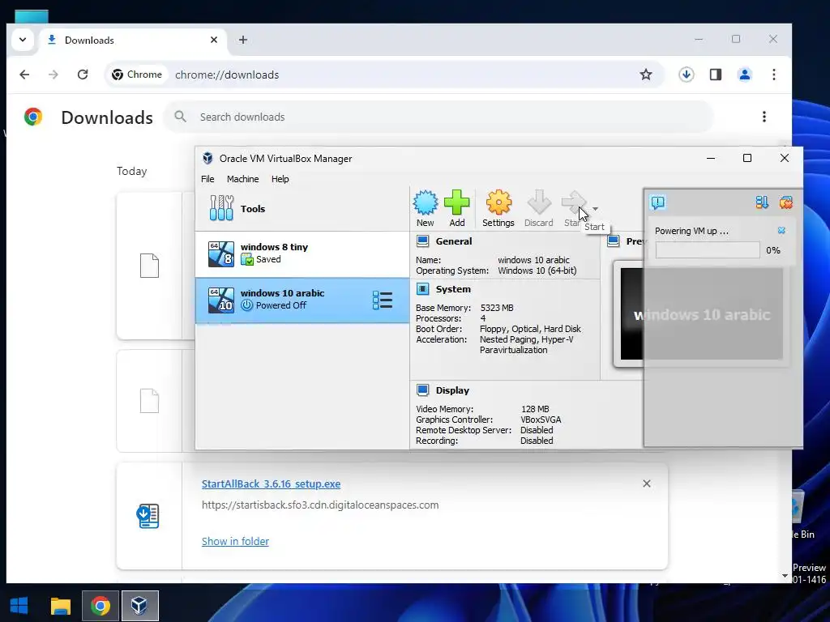Click the System section chip icon
This screenshot has height=622, width=830.
tap(422, 289)
